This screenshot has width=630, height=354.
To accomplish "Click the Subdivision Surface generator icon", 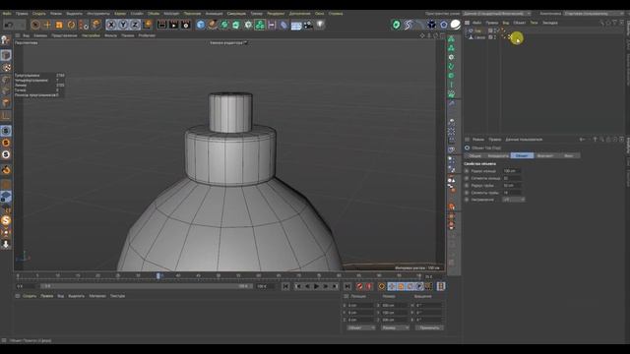I will [224, 25].
